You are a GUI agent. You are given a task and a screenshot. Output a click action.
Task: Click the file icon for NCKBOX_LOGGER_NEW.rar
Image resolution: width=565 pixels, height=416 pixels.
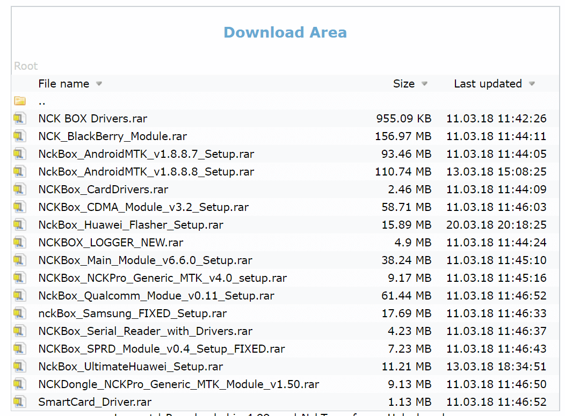[x=20, y=243]
